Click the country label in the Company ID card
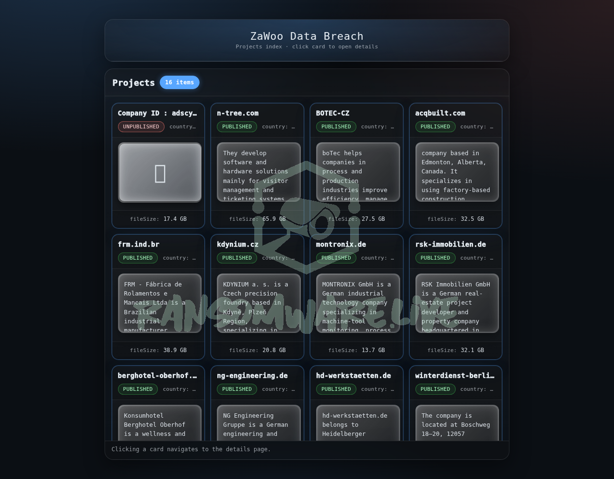This screenshot has width=614, height=479. [183, 126]
